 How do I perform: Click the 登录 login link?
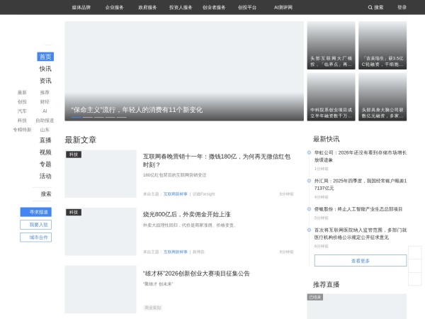coord(402,7)
